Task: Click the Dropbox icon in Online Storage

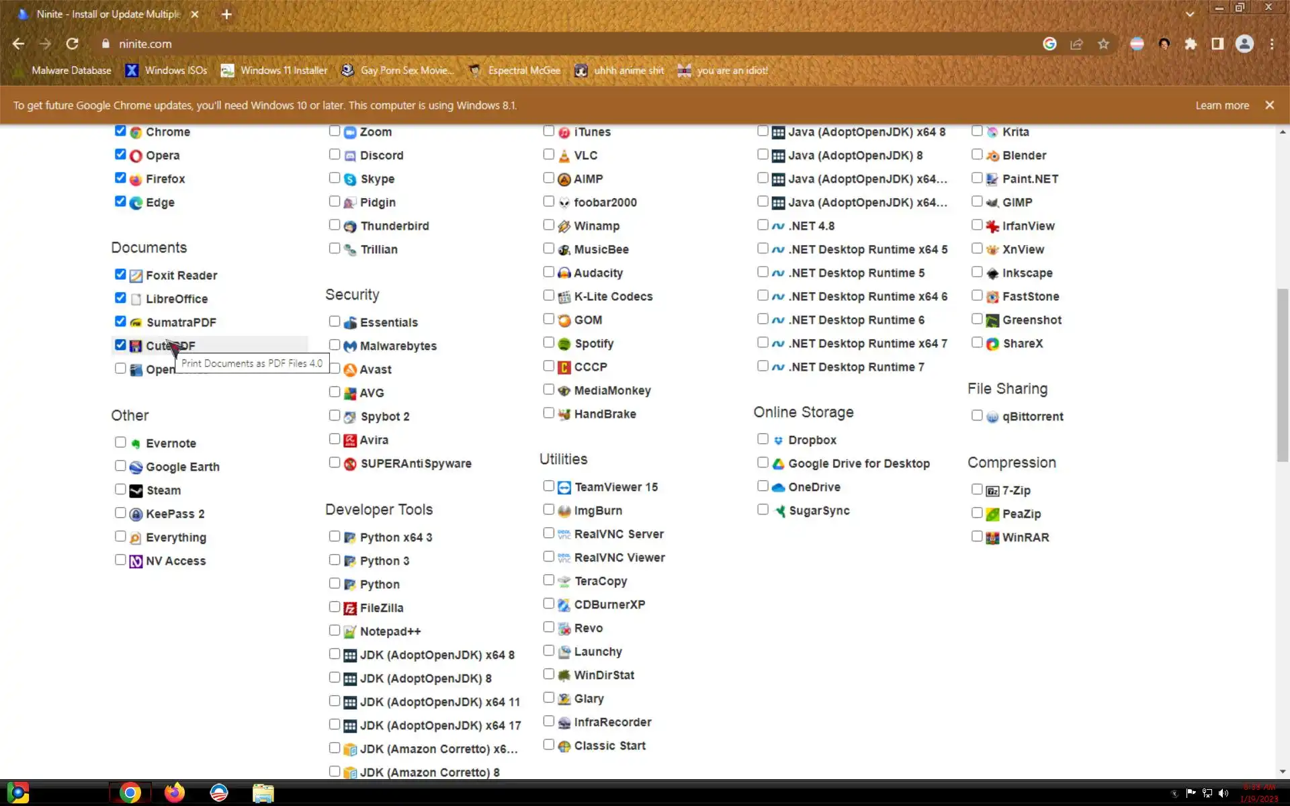Action: pos(778,441)
